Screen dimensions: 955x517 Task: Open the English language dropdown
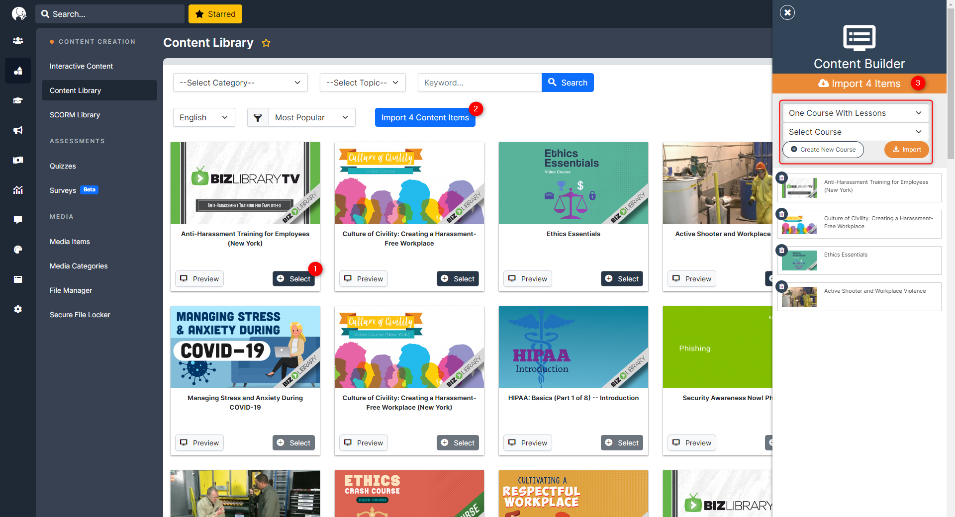(x=204, y=117)
